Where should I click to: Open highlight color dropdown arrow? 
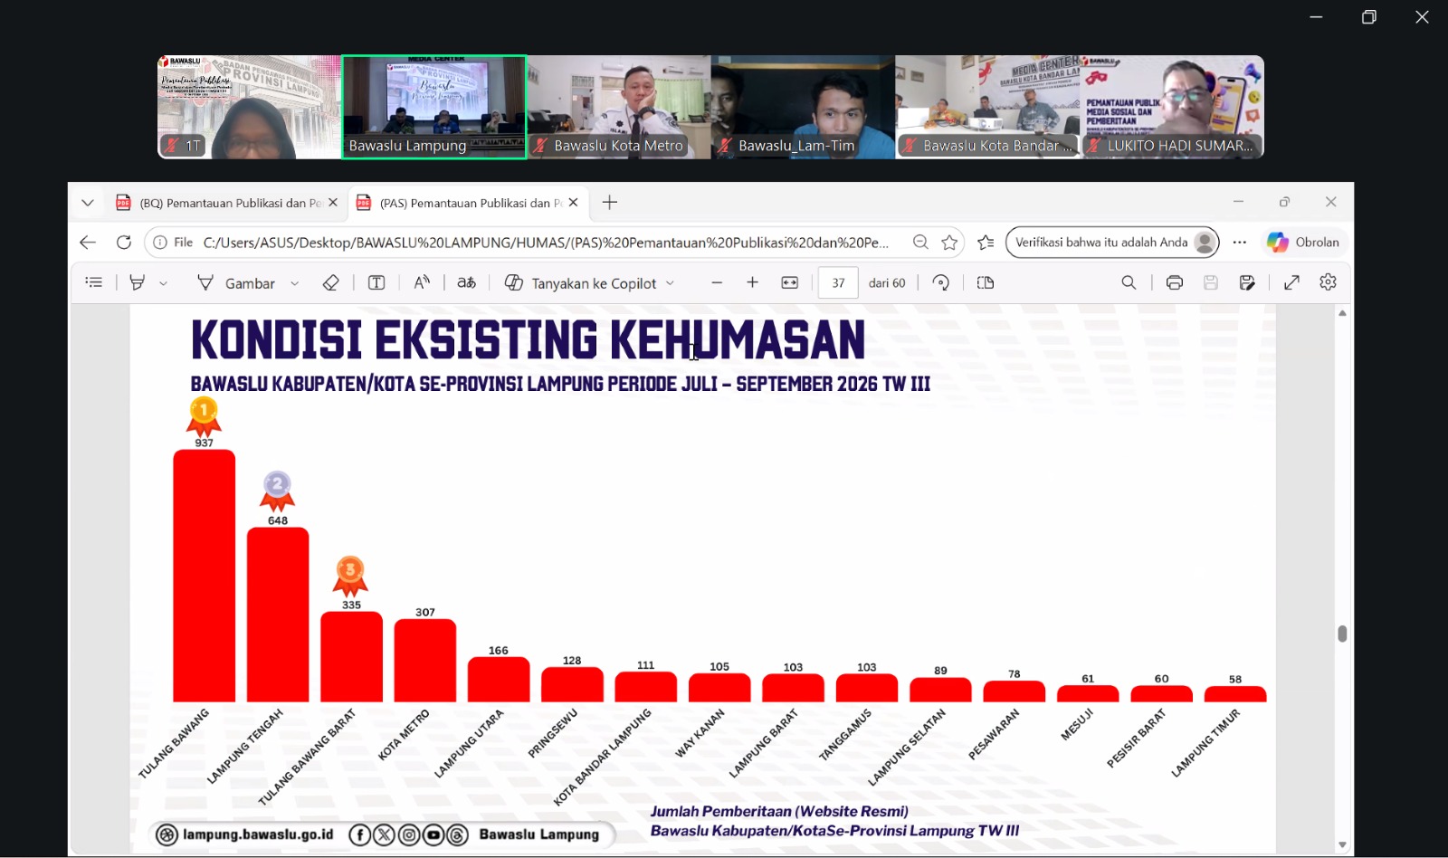164,283
